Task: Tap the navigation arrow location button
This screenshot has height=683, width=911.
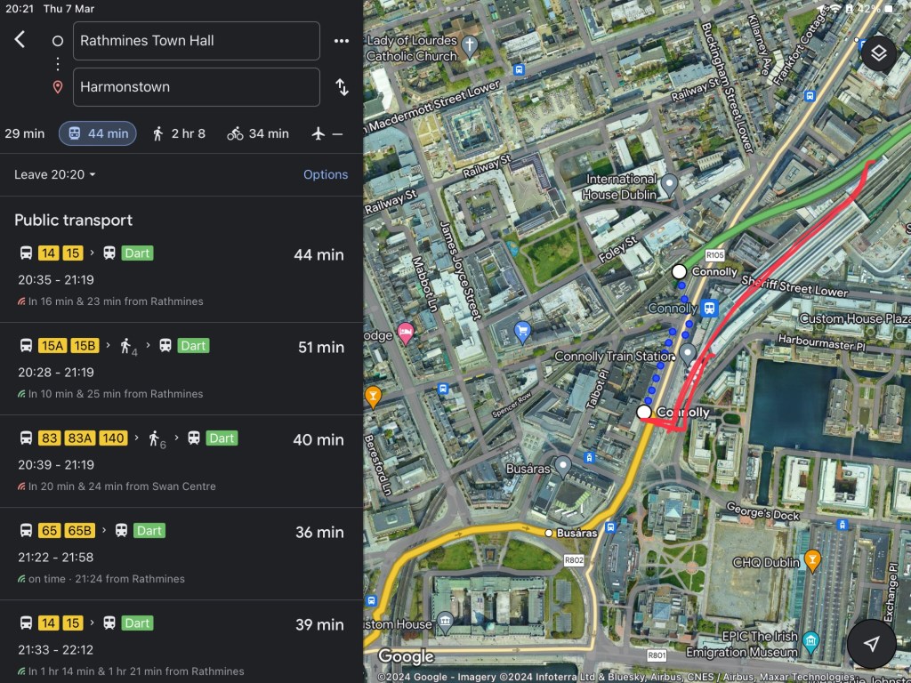Action: pyautogui.click(x=871, y=644)
